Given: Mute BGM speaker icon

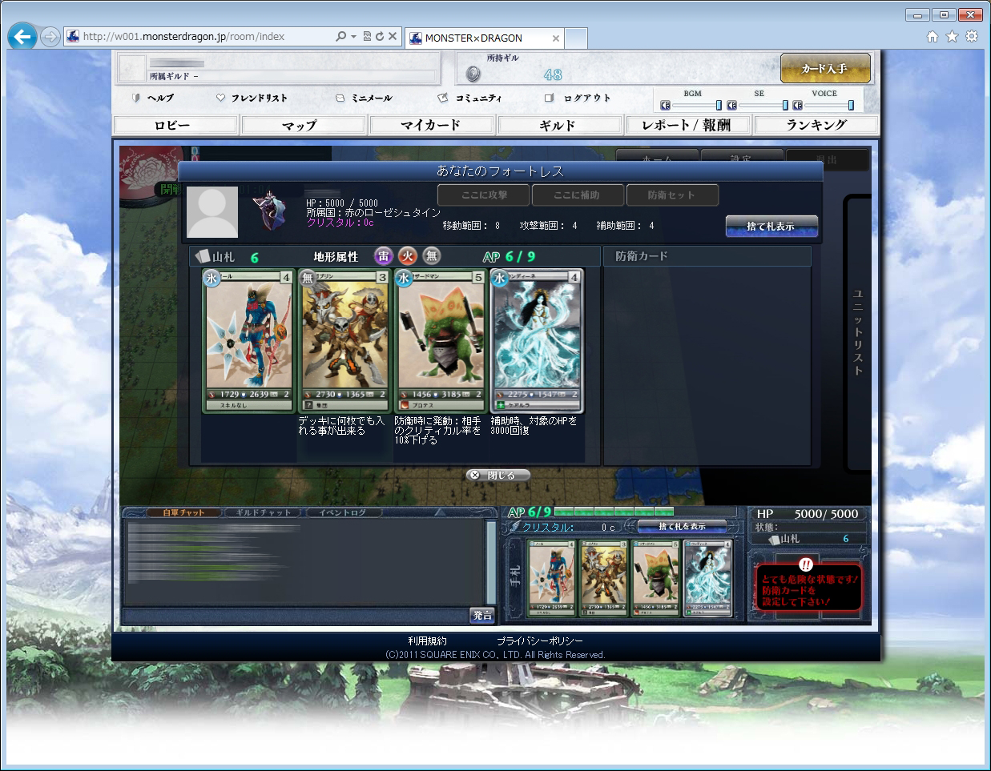Looking at the screenshot, I should [665, 105].
